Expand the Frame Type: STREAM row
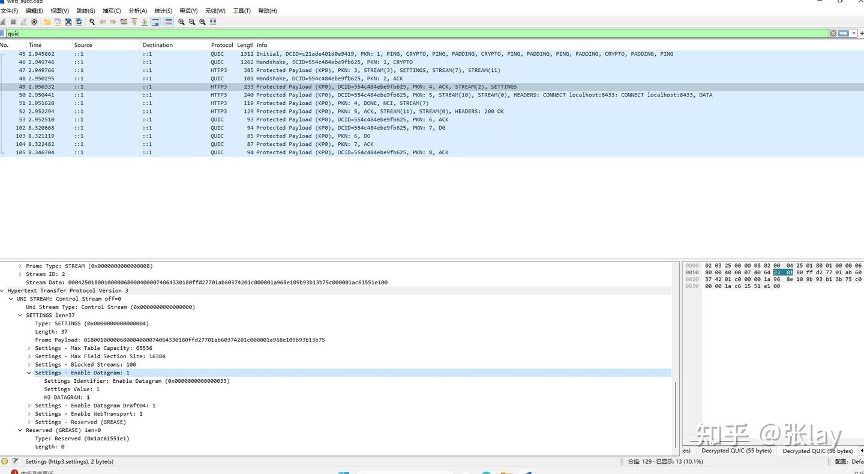 point(20,266)
